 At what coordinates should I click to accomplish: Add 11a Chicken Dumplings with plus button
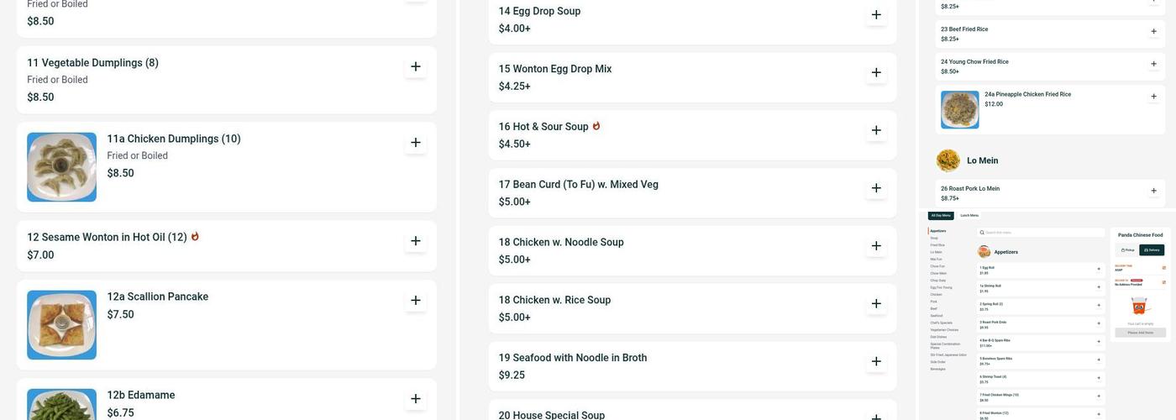coord(415,143)
